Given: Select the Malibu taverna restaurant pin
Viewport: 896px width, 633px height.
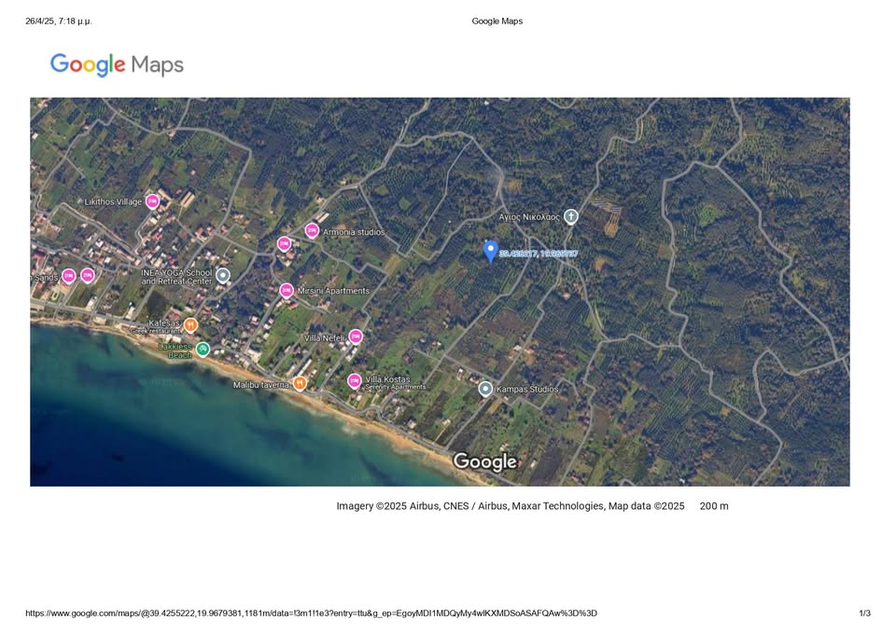Looking at the screenshot, I should 300,383.
